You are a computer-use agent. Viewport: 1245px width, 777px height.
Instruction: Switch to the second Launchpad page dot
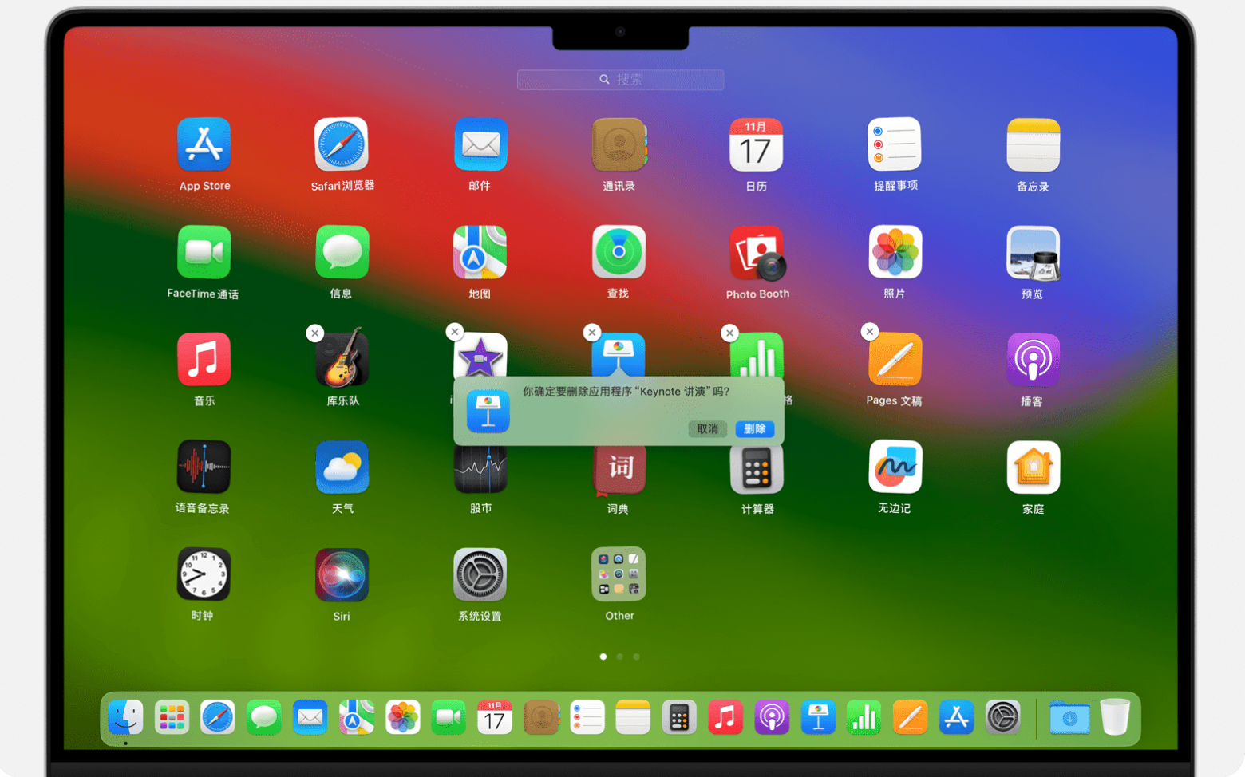click(619, 657)
